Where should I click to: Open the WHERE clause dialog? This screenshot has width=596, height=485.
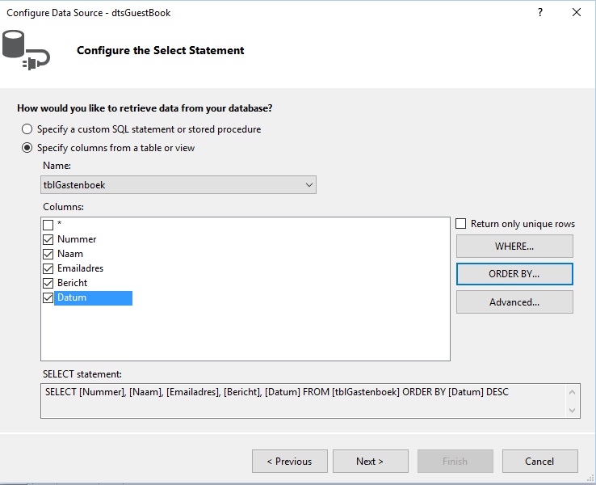click(x=514, y=246)
